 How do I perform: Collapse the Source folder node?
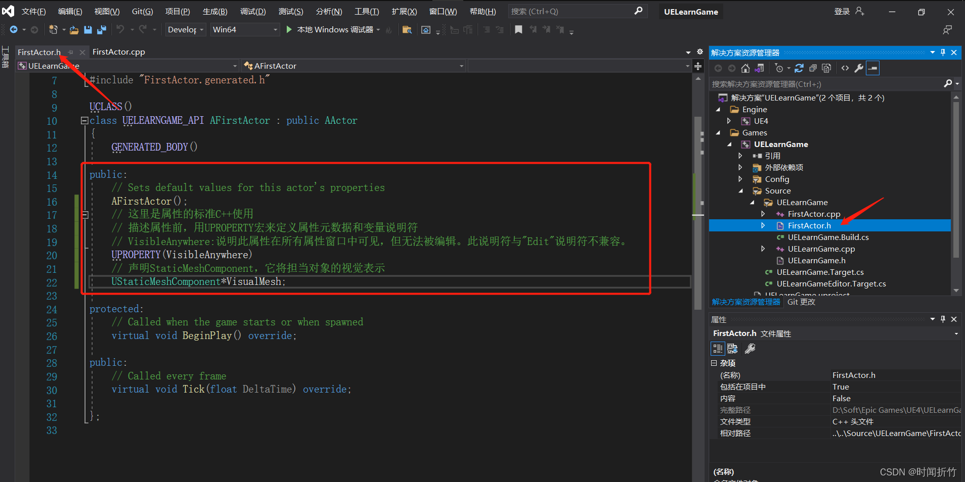click(x=740, y=191)
